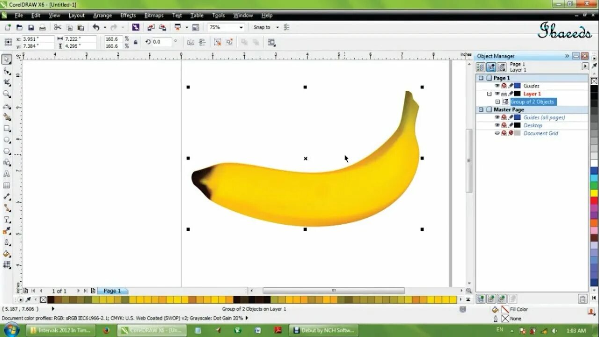
Task: Click the Delete trash button in Object Manager
Action: pos(583,299)
